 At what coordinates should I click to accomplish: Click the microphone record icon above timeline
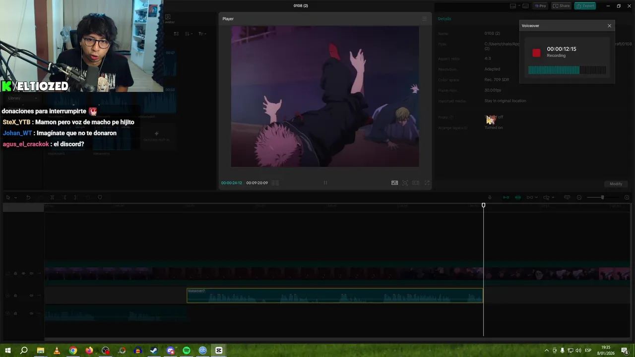tap(490, 197)
